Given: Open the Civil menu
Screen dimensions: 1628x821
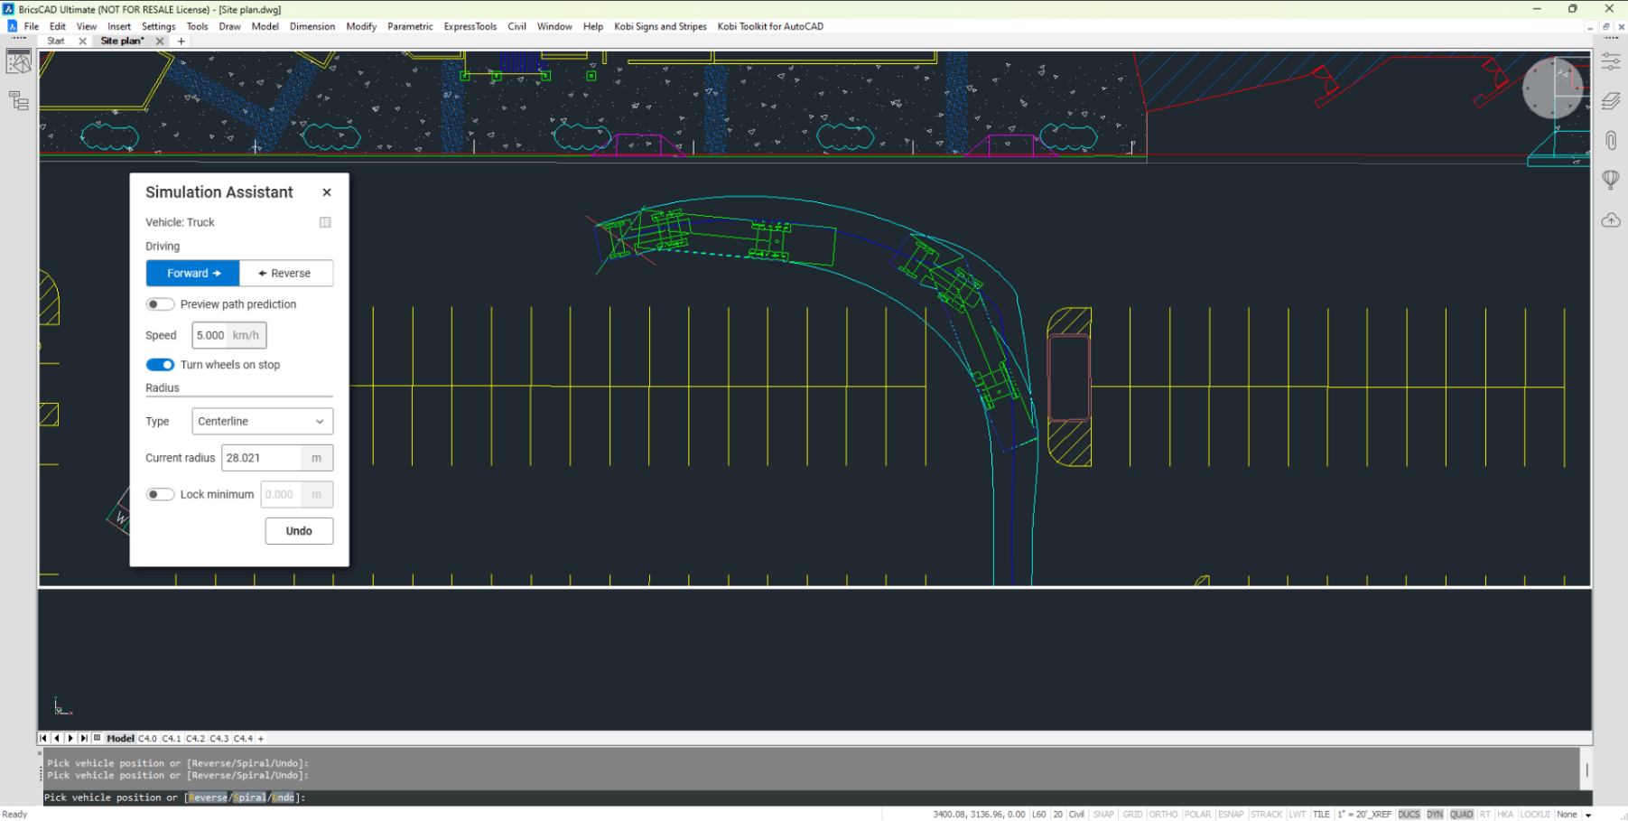Looking at the screenshot, I should tap(516, 26).
